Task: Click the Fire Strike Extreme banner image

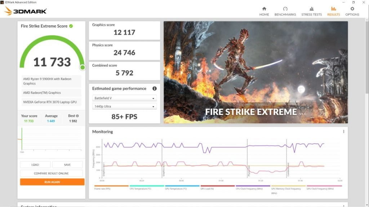Action: (x=255, y=72)
